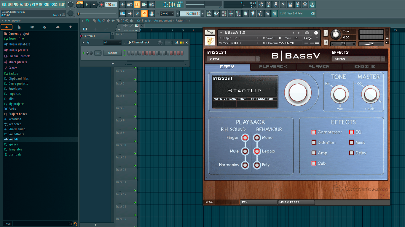The image size is (405, 227).
Task: Click the download/export icon in the toolbar
Action: point(312,4)
